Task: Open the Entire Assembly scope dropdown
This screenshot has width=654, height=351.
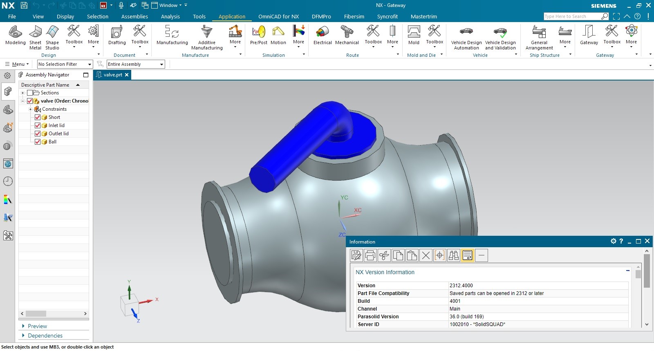Action: [136, 64]
